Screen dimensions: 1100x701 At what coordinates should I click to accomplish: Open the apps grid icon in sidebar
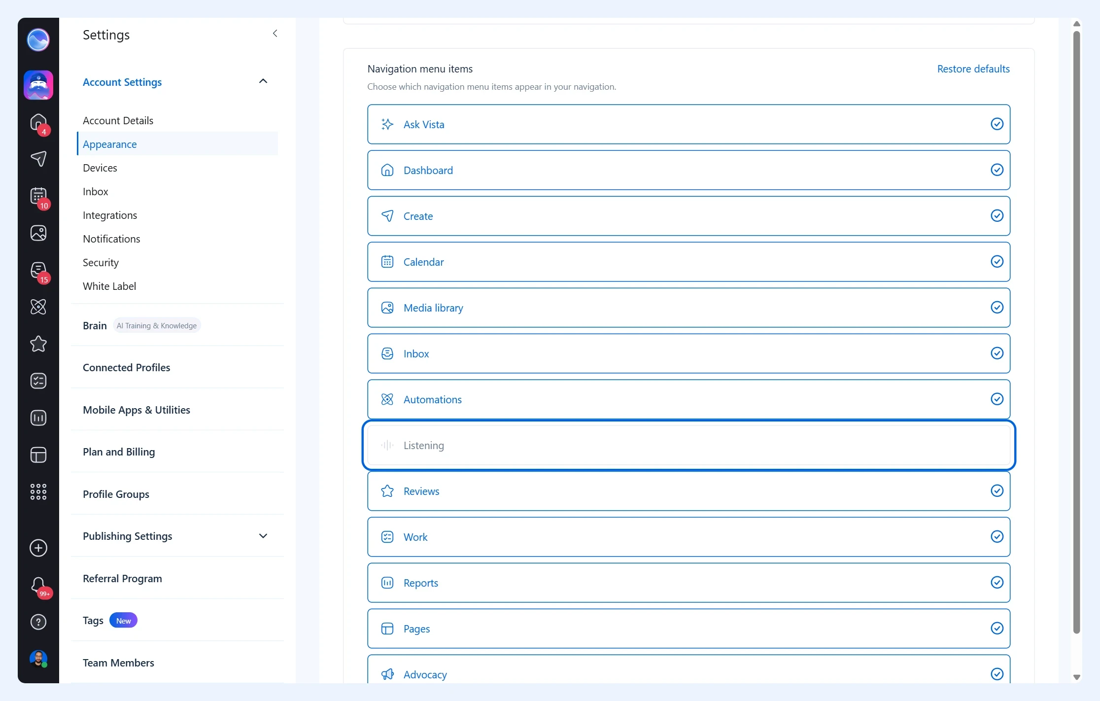point(38,491)
